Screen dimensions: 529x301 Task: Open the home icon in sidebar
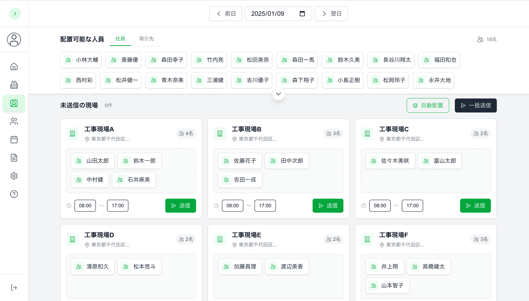point(14,66)
